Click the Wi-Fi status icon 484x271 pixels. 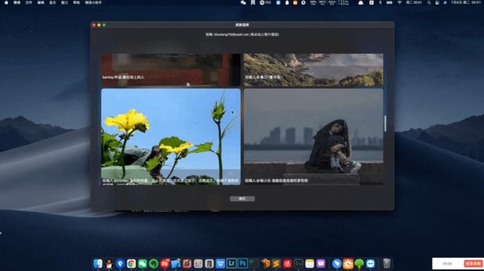[x=400, y=3]
